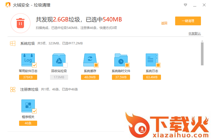Click the 系统临时文件 folder icon
The image size is (211, 139).
[x=120, y=60]
